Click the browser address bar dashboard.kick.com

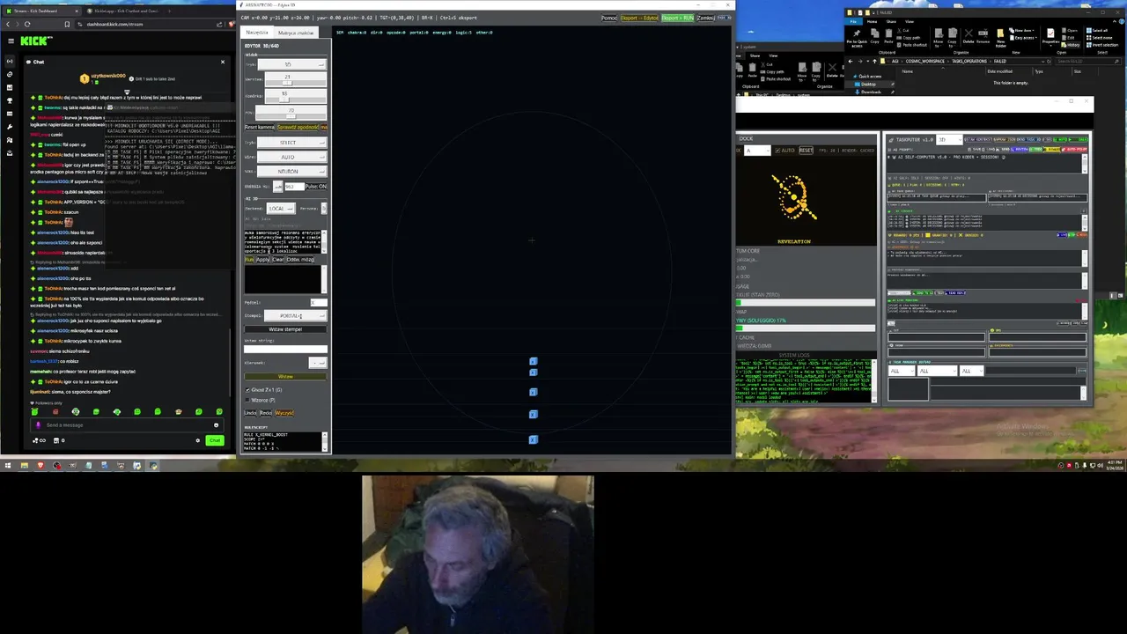[x=114, y=24]
